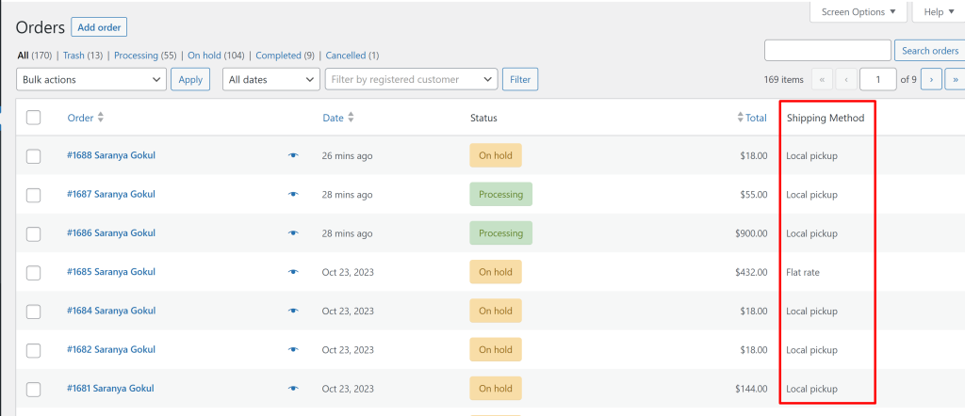Image resolution: width=965 pixels, height=416 pixels.
Task: Preview order #1681 with eye icon
Action: 293,389
